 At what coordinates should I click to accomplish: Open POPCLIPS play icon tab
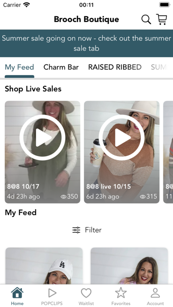tap(52, 293)
